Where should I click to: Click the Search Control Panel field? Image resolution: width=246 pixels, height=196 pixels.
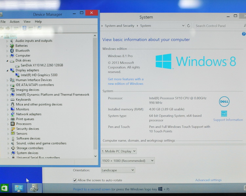(220, 26)
